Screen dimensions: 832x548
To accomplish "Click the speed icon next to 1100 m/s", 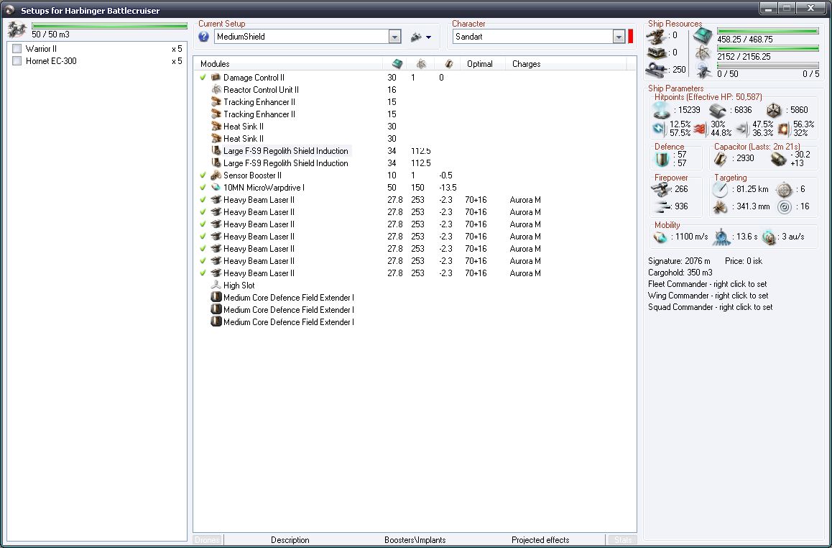I will [x=661, y=237].
